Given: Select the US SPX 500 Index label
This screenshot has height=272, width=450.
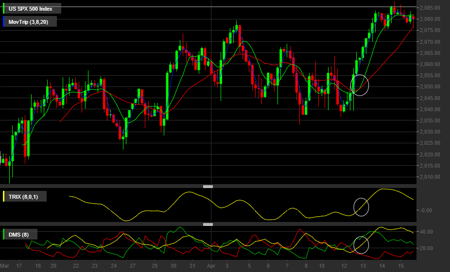Looking at the screenshot, I should (x=31, y=9).
